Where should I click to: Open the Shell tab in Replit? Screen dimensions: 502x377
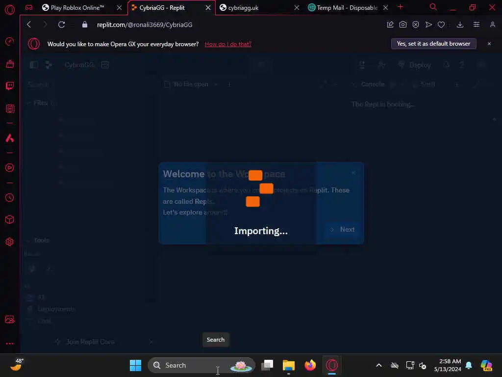424,84
